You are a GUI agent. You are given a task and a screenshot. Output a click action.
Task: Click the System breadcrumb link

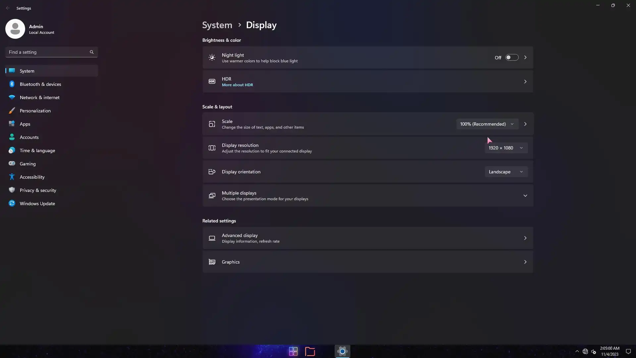tap(217, 25)
